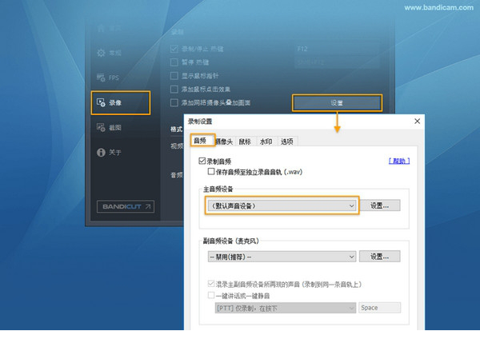Enable 添加鼠标点击效果 checkbox
The height and width of the screenshot is (343, 480).
(x=174, y=89)
